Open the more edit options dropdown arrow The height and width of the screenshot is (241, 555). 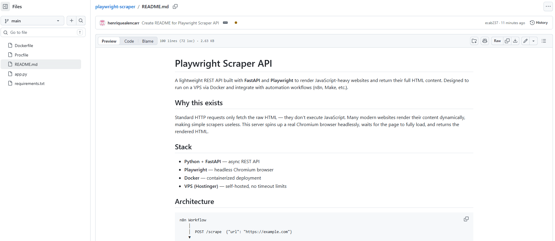click(x=533, y=41)
